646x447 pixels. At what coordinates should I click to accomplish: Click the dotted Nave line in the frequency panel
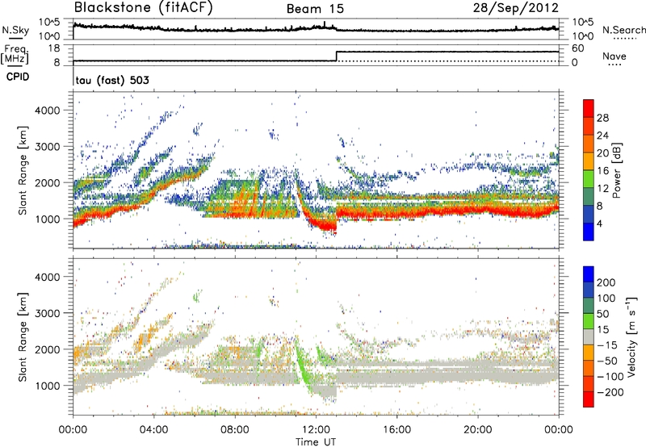(447, 61)
